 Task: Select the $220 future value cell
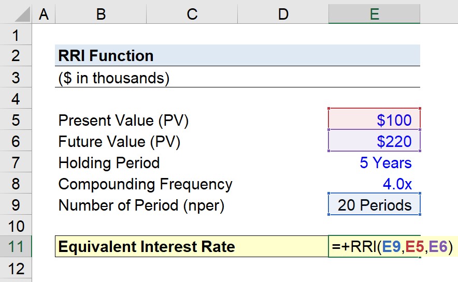pos(374,142)
